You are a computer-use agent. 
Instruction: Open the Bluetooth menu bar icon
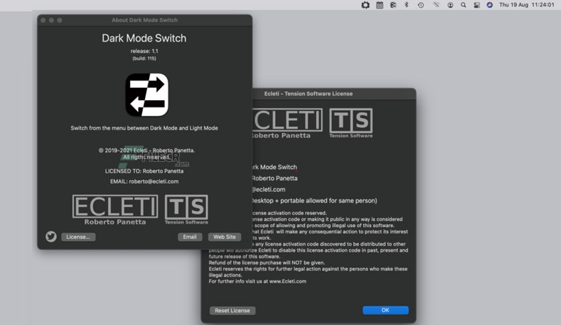[407, 5]
